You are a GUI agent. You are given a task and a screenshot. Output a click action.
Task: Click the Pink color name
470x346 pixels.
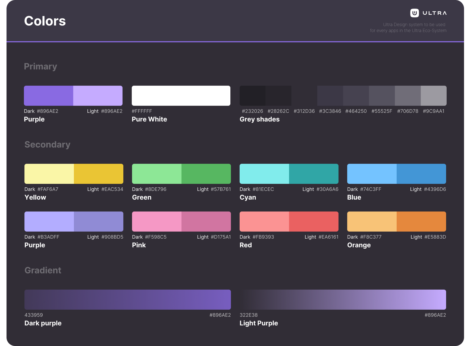[x=139, y=245]
